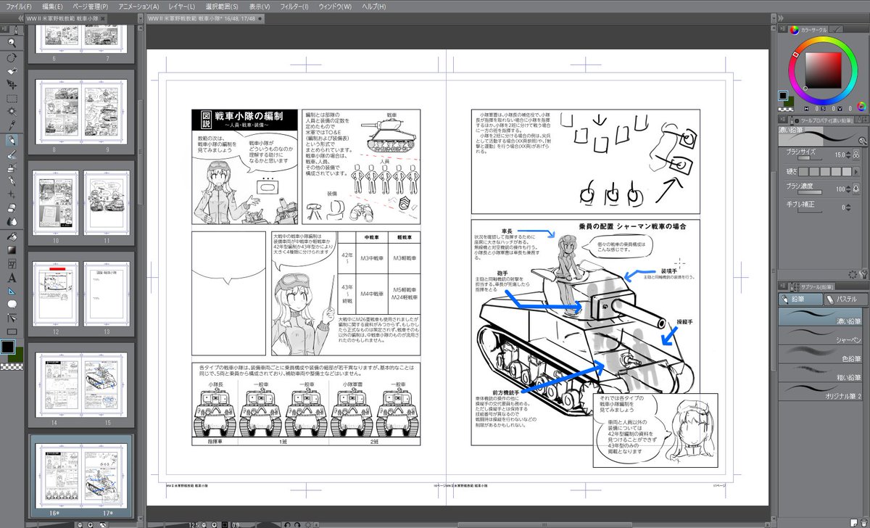The image size is (870, 528).
Task: Reset canvas rotation in status bar
Action: tap(308, 524)
